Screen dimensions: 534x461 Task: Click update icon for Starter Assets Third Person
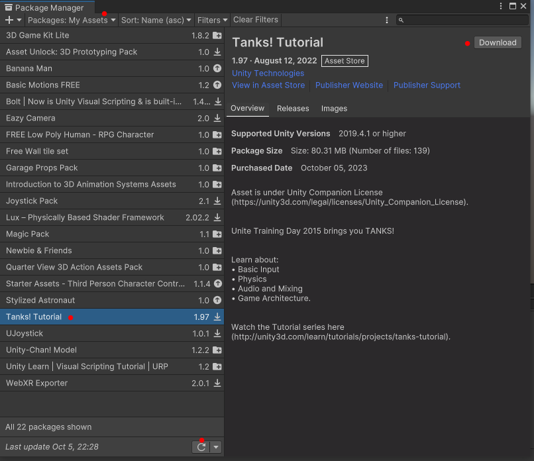[x=218, y=283]
